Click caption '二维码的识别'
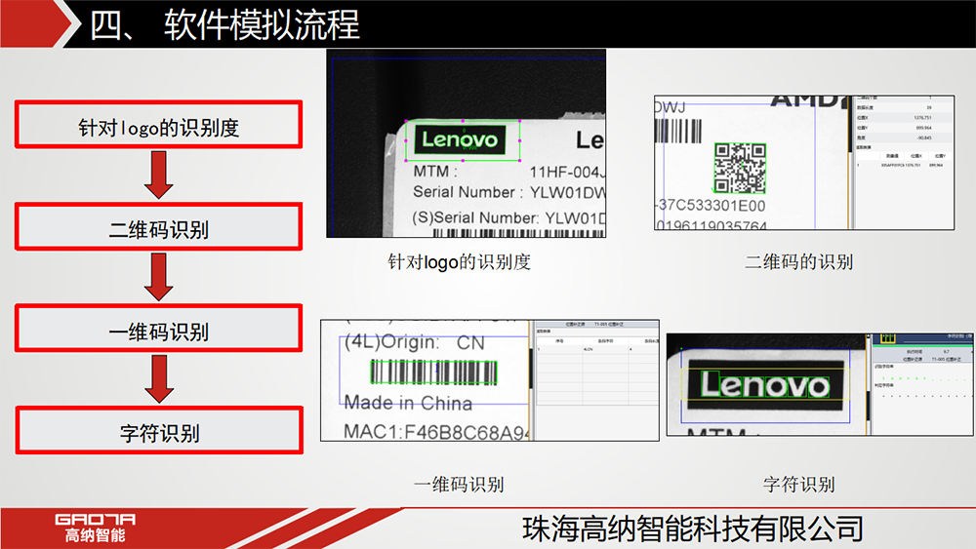The width and height of the screenshot is (976, 549). 799,261
